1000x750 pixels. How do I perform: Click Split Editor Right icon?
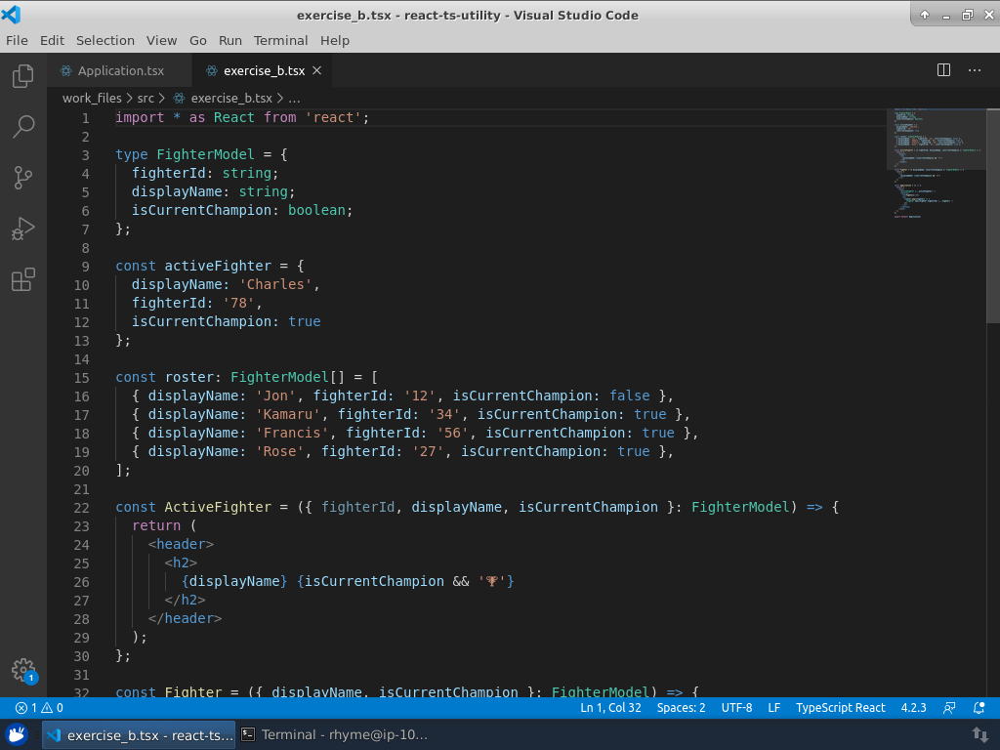point(944,70)
